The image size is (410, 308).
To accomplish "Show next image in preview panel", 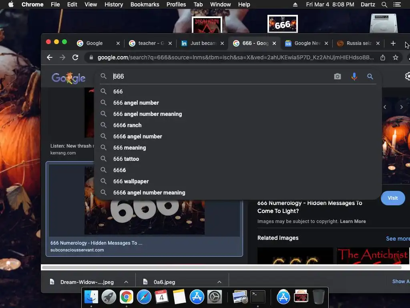I will click(x=401, y=107).
